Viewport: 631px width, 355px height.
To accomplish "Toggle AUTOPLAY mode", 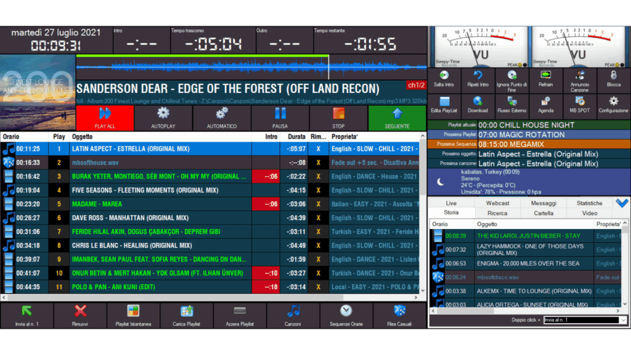I will (163, 113).
